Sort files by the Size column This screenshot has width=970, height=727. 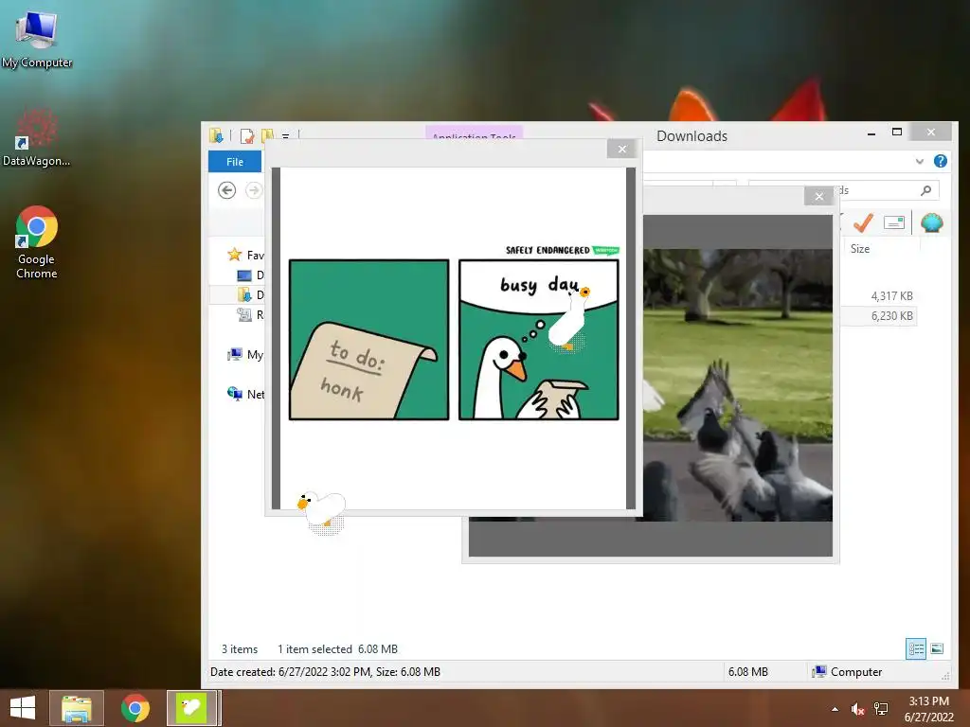(x=860, y=249)
